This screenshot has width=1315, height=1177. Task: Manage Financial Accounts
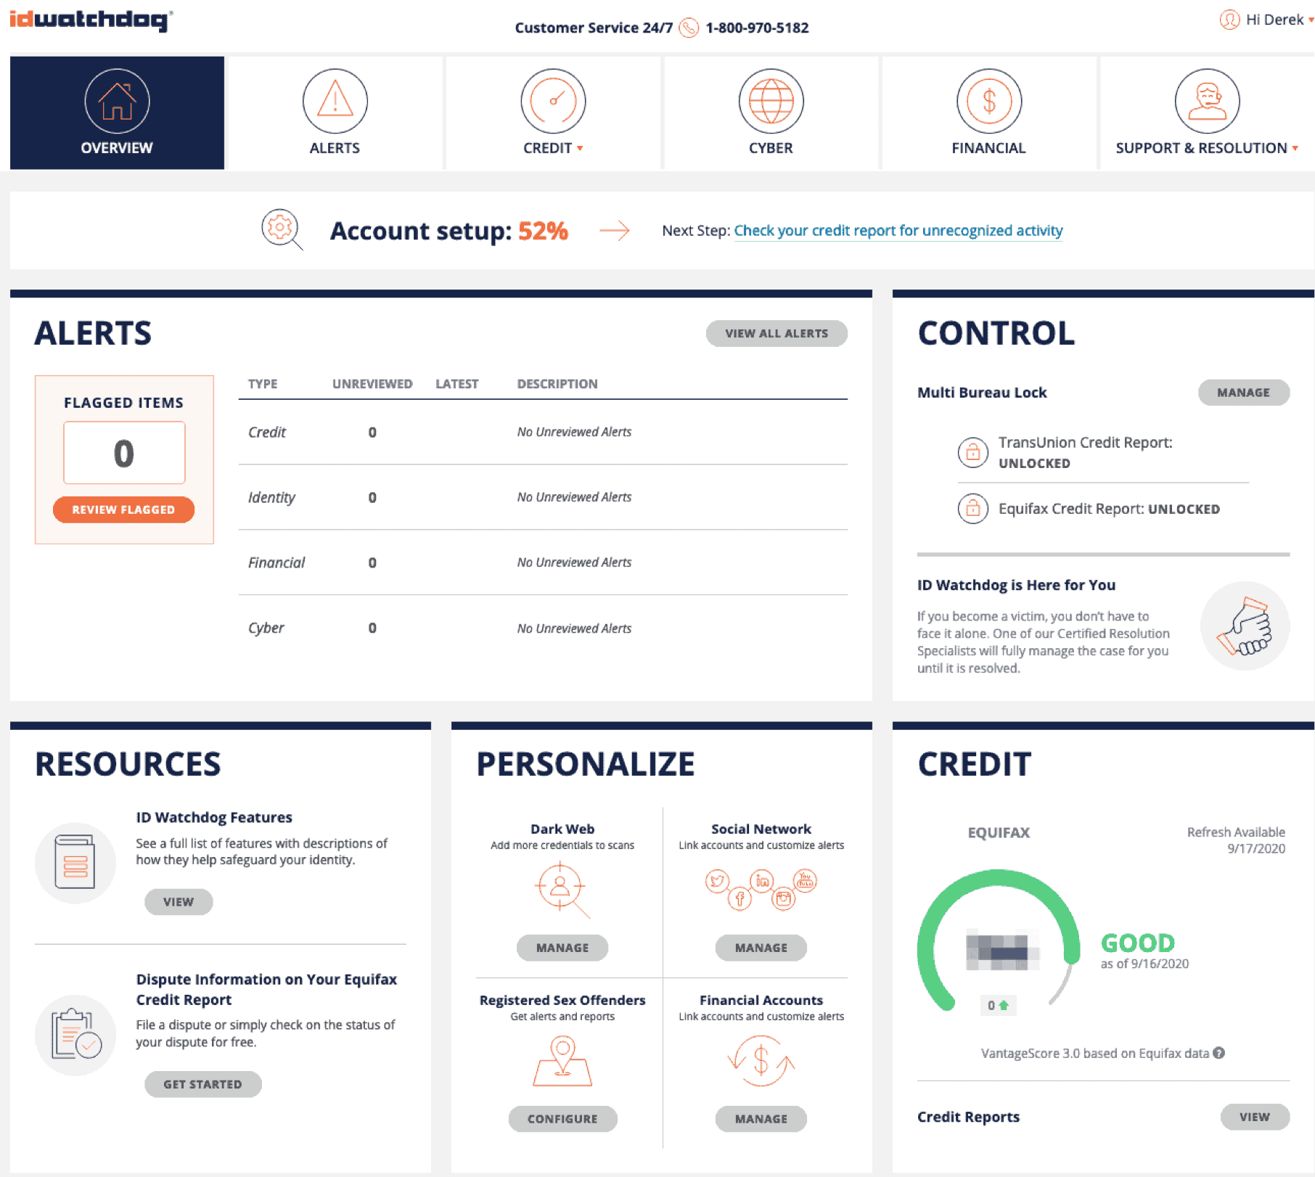click(761, 1119)
